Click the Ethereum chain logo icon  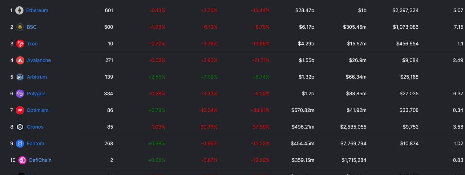tap(19, 10)
